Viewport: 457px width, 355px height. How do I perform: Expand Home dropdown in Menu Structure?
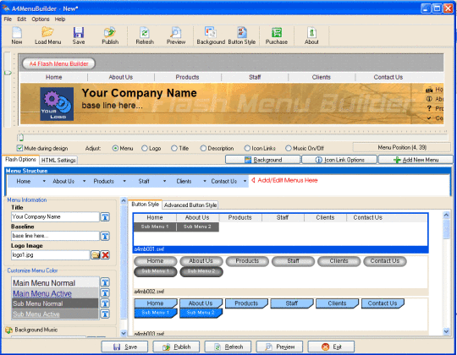pos(44,181)
